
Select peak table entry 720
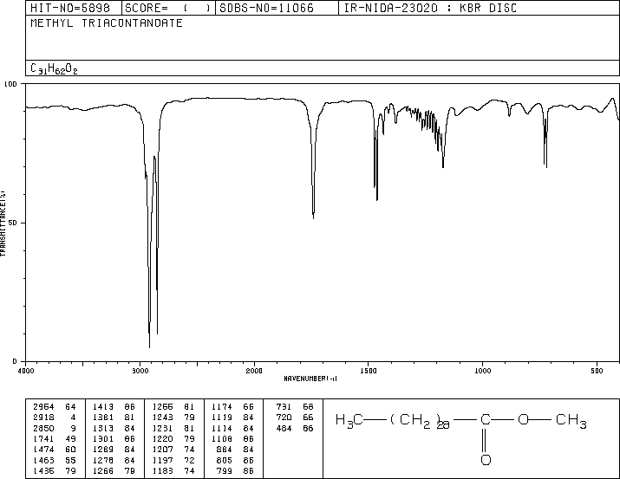[x=295, y=418]
